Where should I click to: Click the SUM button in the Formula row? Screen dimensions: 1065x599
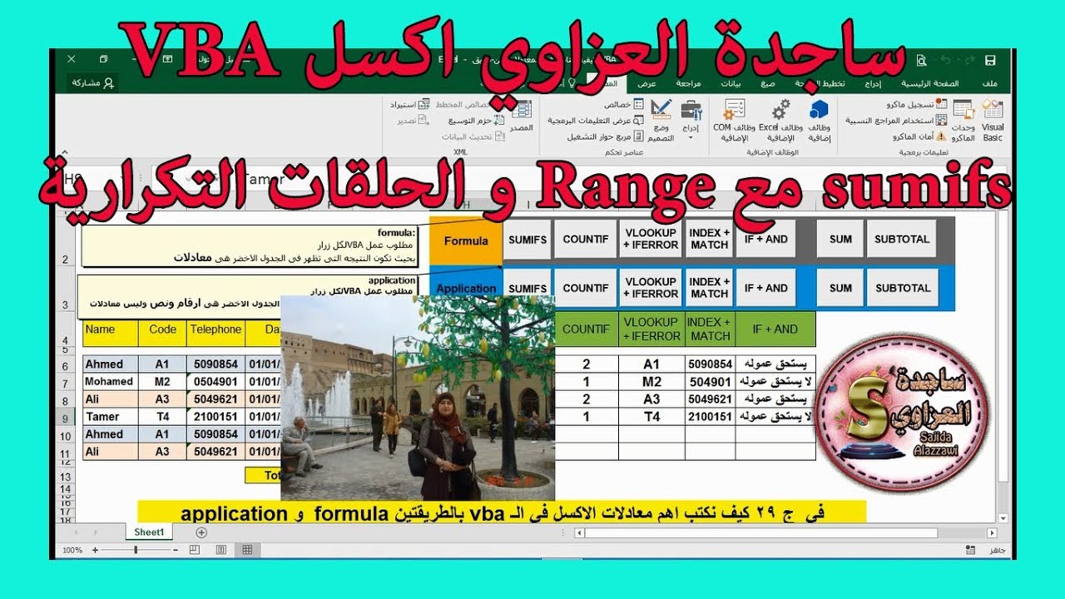pyautogui.click(x=840, y=240)
